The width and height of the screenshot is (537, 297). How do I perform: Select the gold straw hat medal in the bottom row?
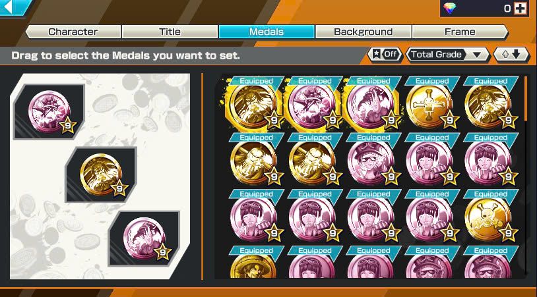coord(254,266)
